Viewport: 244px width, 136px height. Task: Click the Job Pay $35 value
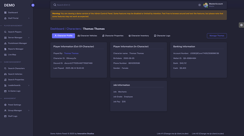pos(124,102)
